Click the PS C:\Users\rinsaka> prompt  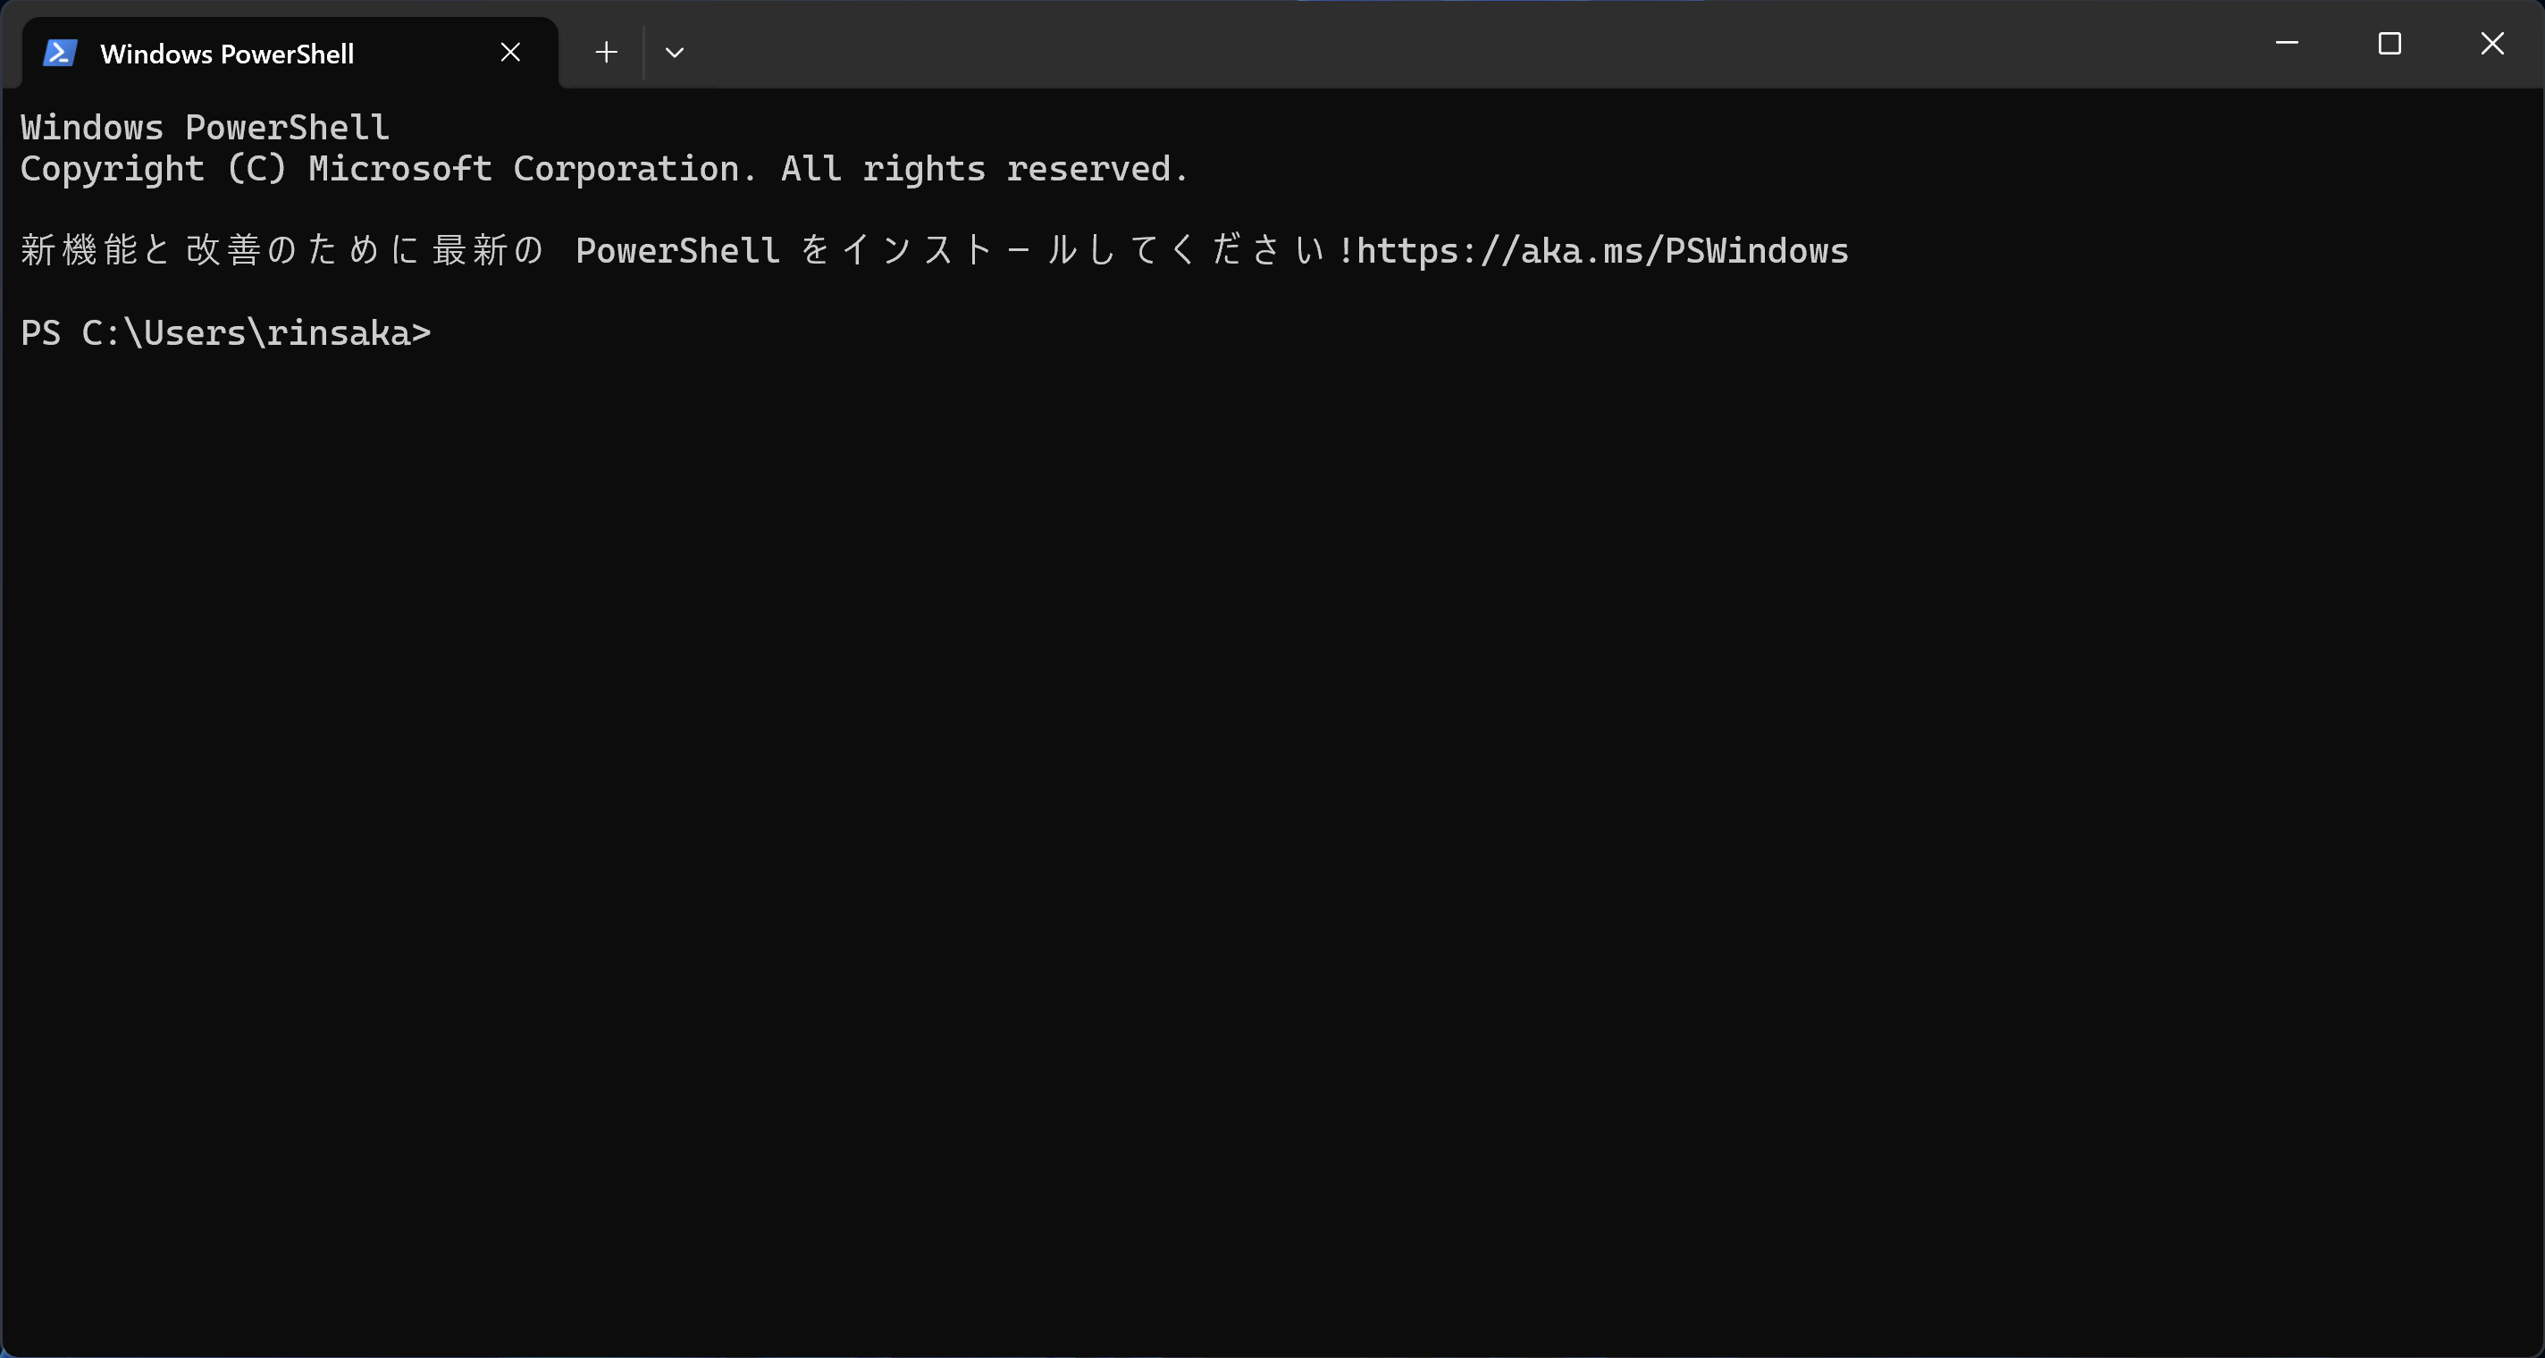[226, 333]
